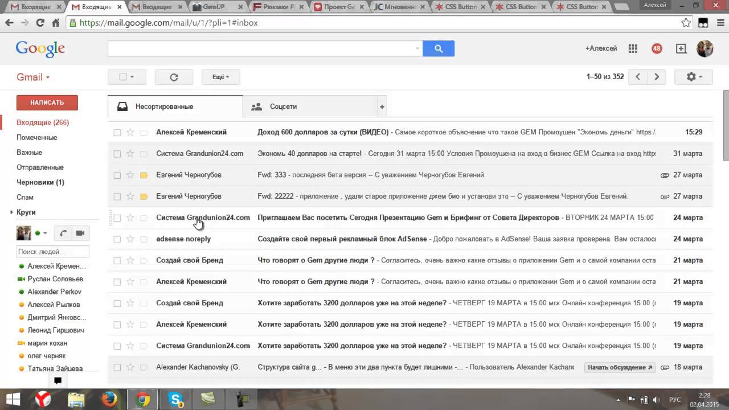
Task: Check the 31 марта Grandunion24 email checkbox
Action: click(117, 154)
